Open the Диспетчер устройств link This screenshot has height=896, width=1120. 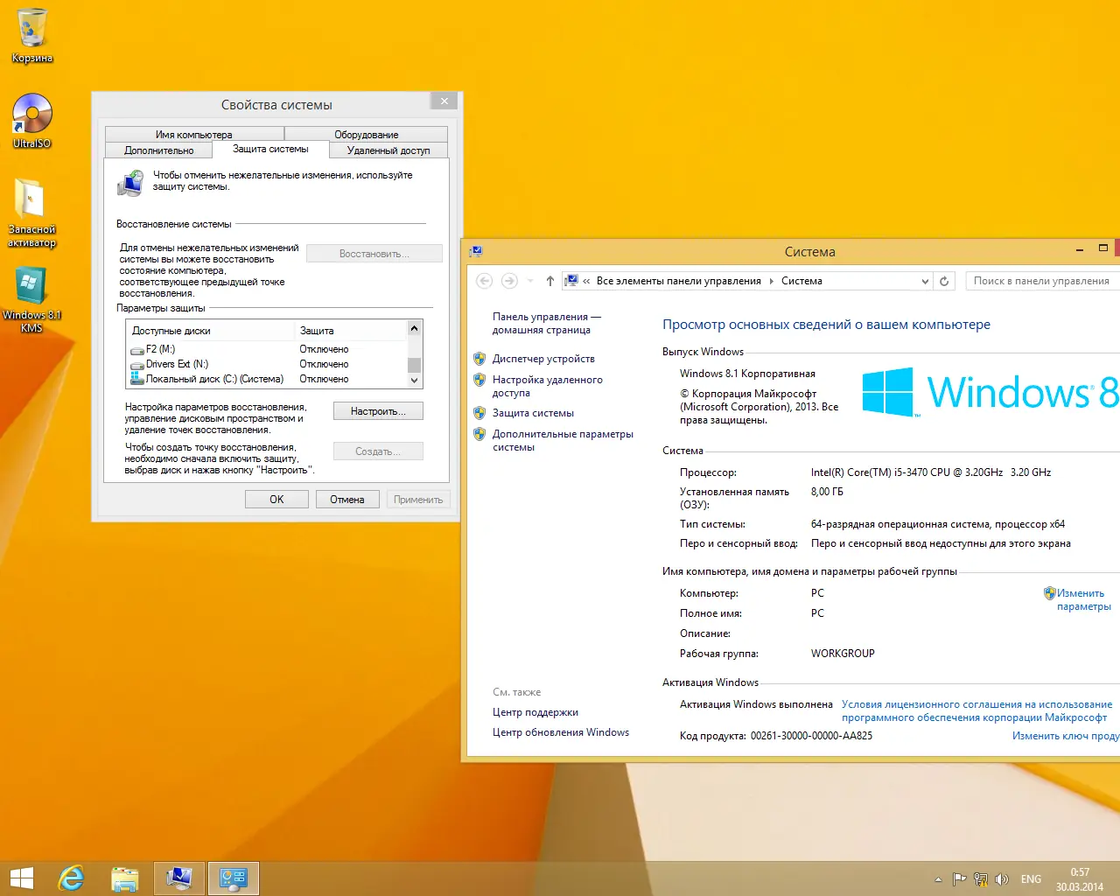click(543, 359)
